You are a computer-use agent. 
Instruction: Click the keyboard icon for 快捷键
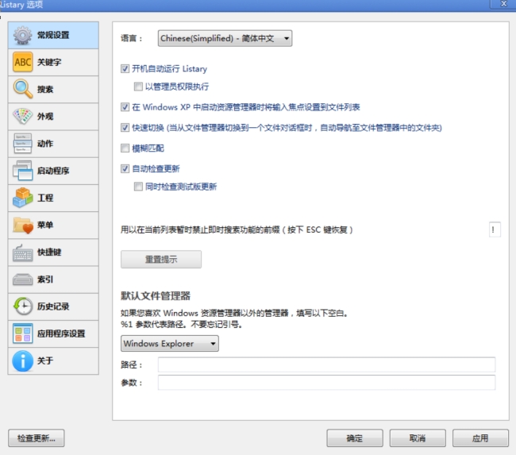[x=22, y=253]
